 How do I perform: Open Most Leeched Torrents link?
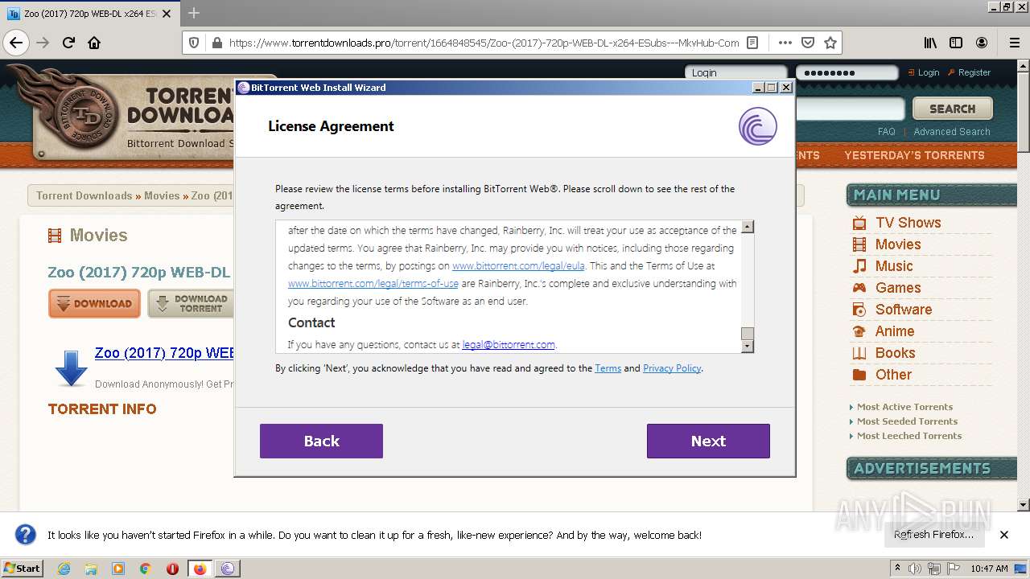pyautogui.click(x=909, y=436)
